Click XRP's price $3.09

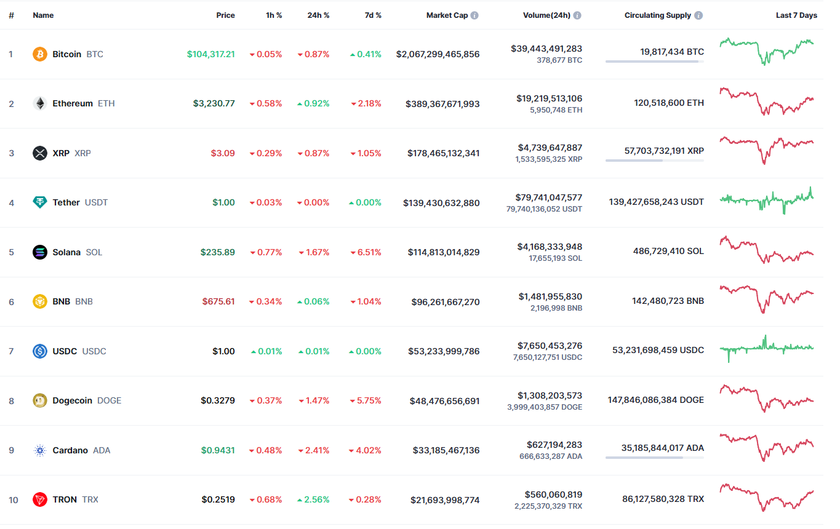pyautogui.click(x=222, y=153)
